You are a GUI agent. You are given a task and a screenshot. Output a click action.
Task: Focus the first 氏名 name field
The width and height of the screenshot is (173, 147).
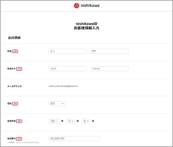pyautogui.click(x=68, y=51)
